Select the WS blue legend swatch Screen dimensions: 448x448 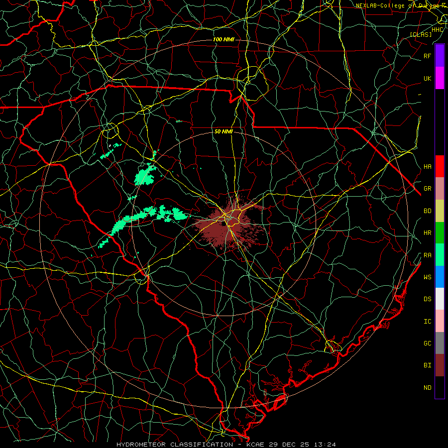[440, 277]
